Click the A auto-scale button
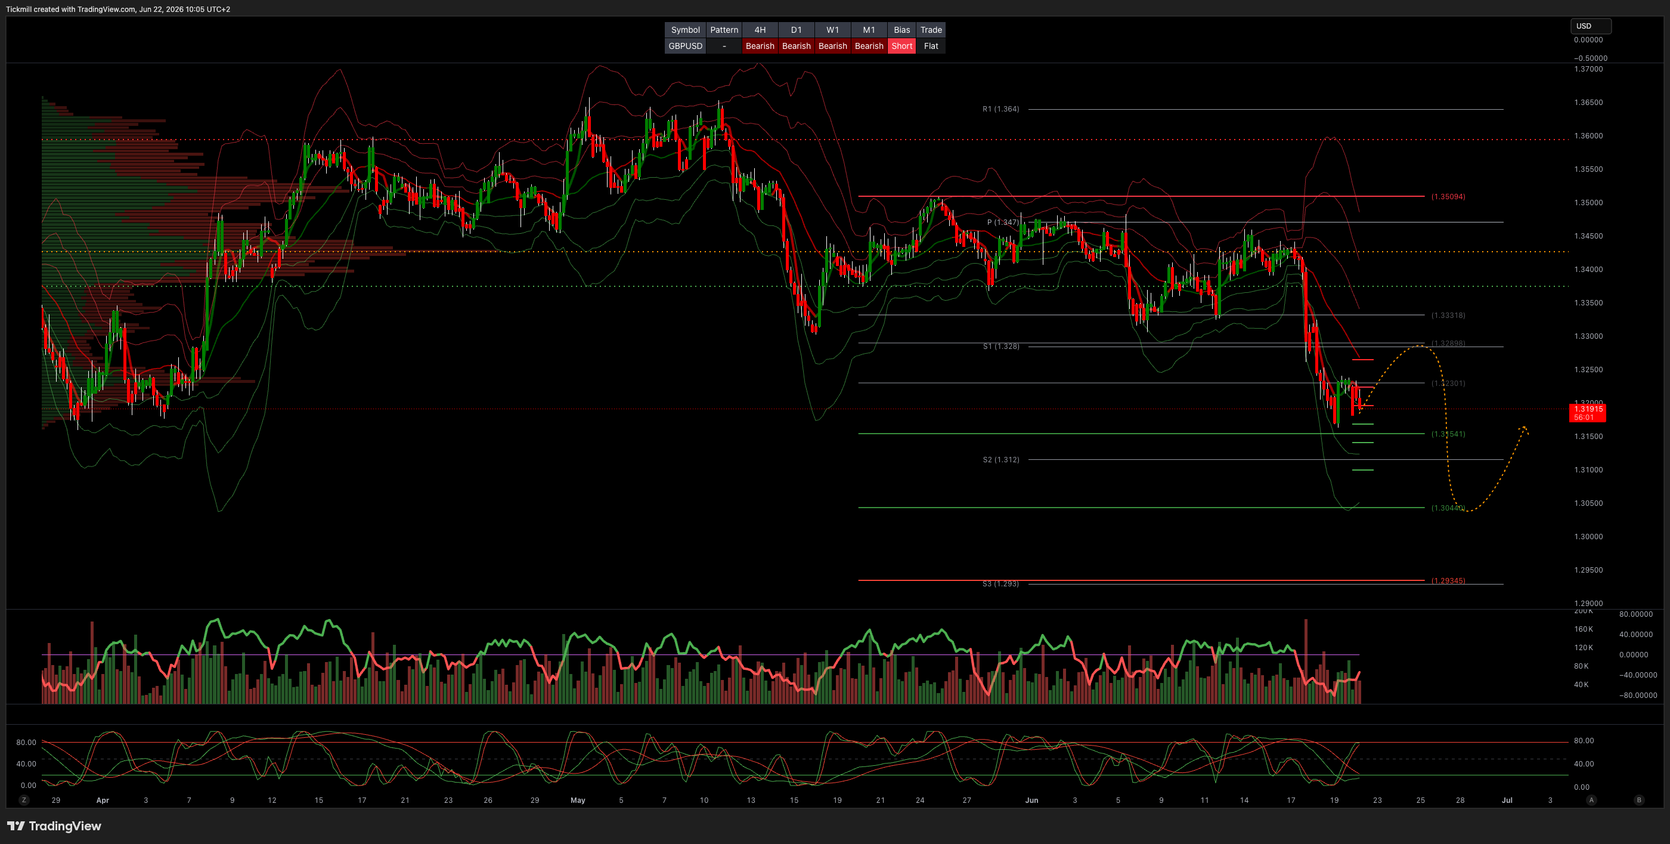The width and height of the screenshot is (1670, 844). [1591, 800]
